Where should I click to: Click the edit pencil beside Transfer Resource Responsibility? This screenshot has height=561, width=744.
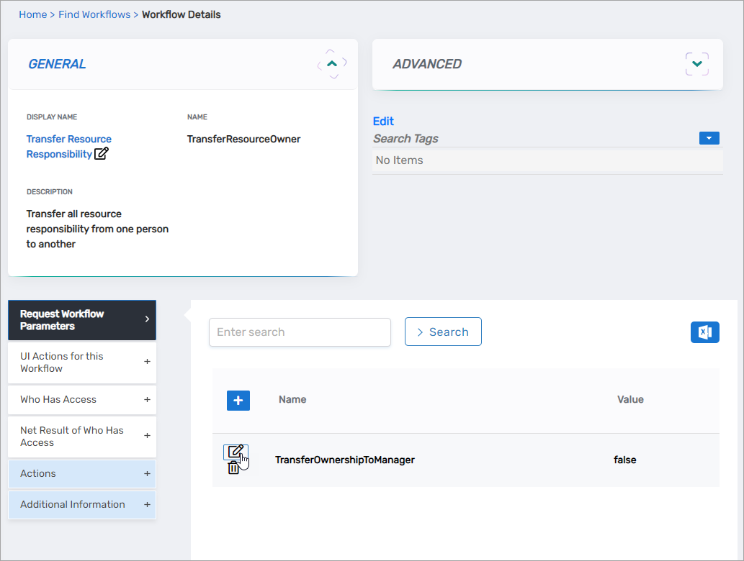click(x=102, y=154)
